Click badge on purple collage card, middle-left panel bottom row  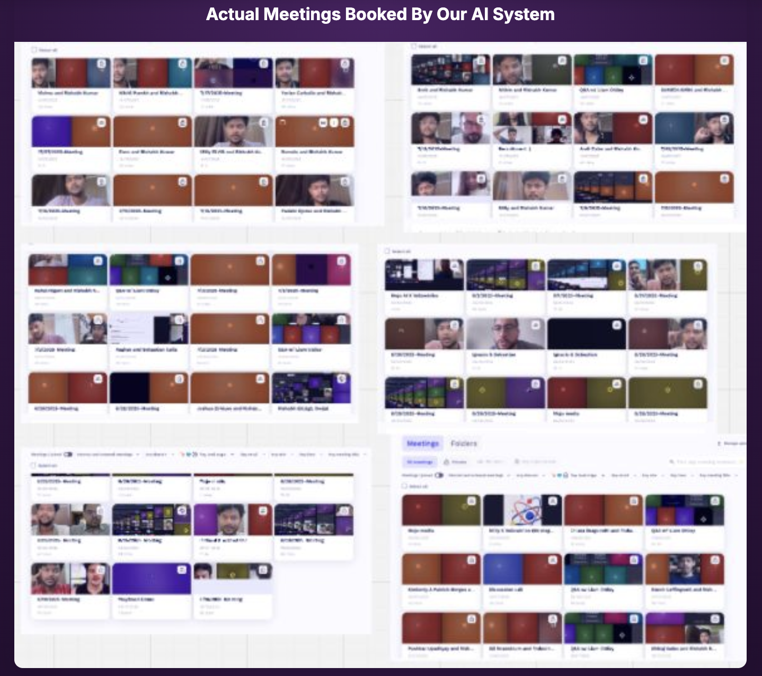click(x=341, y=379)
